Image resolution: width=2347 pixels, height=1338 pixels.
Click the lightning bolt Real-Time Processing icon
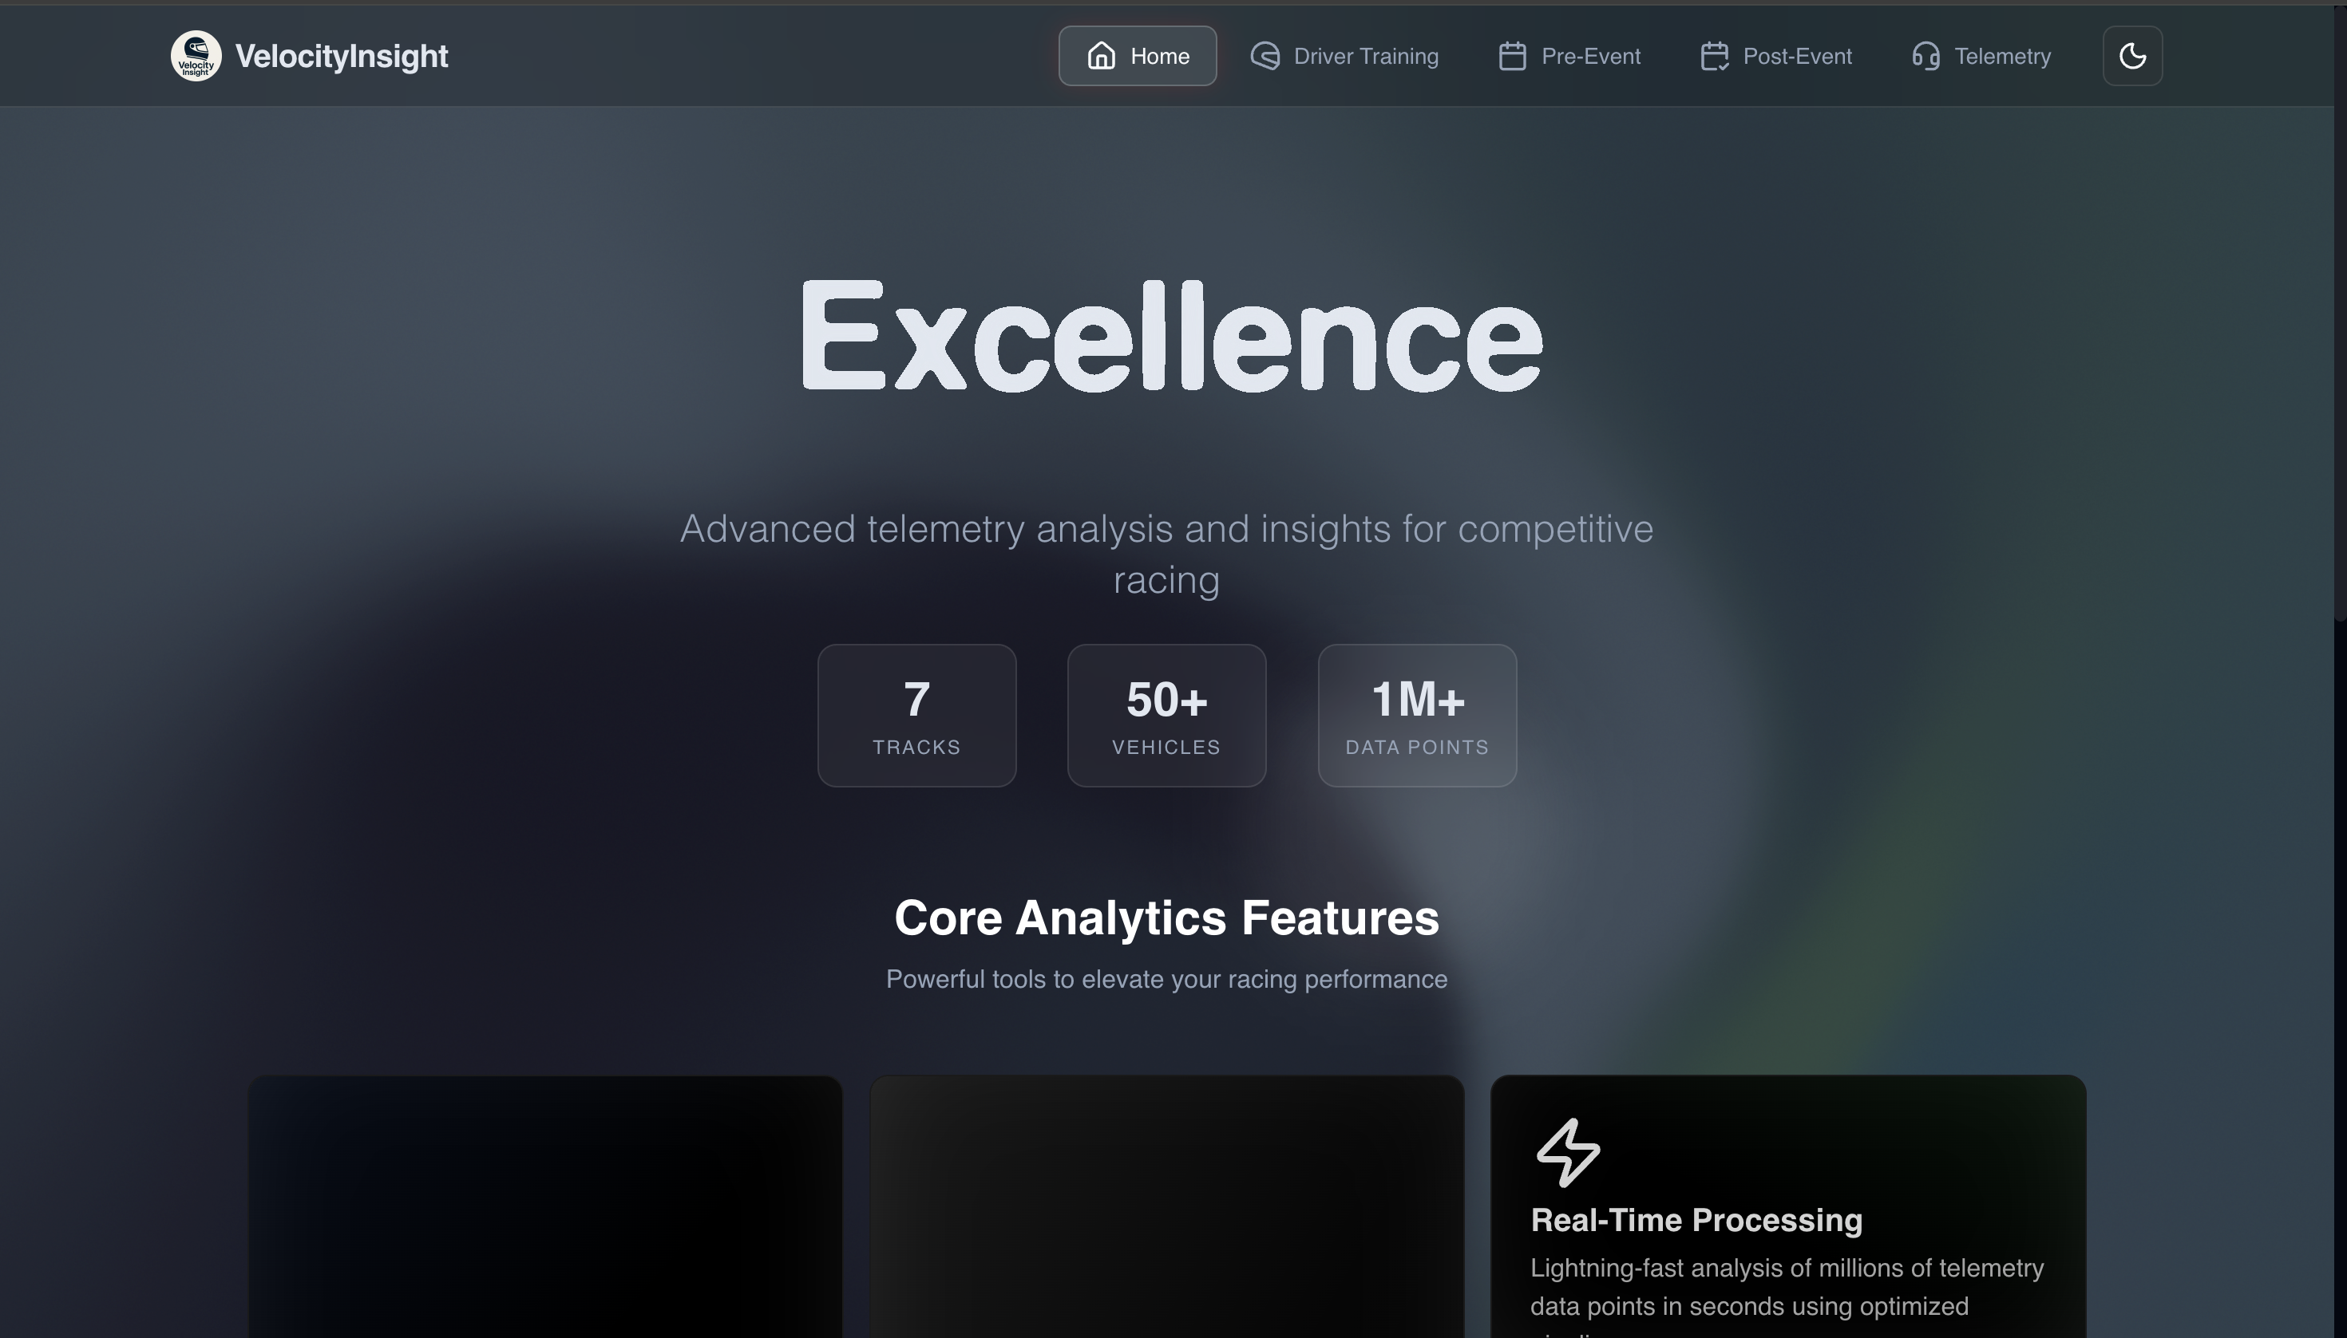(x=1567, y=1151)
